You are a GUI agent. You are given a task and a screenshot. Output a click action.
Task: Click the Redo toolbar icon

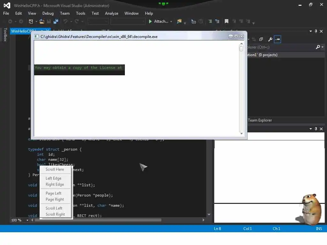click(77, 21)
